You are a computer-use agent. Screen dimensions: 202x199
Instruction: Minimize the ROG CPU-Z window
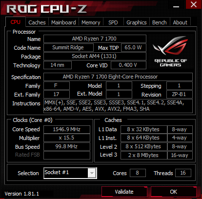click(x=176, y=7)
